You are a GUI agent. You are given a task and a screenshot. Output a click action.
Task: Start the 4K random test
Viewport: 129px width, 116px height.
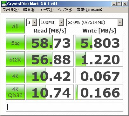[x=15, y=76]
